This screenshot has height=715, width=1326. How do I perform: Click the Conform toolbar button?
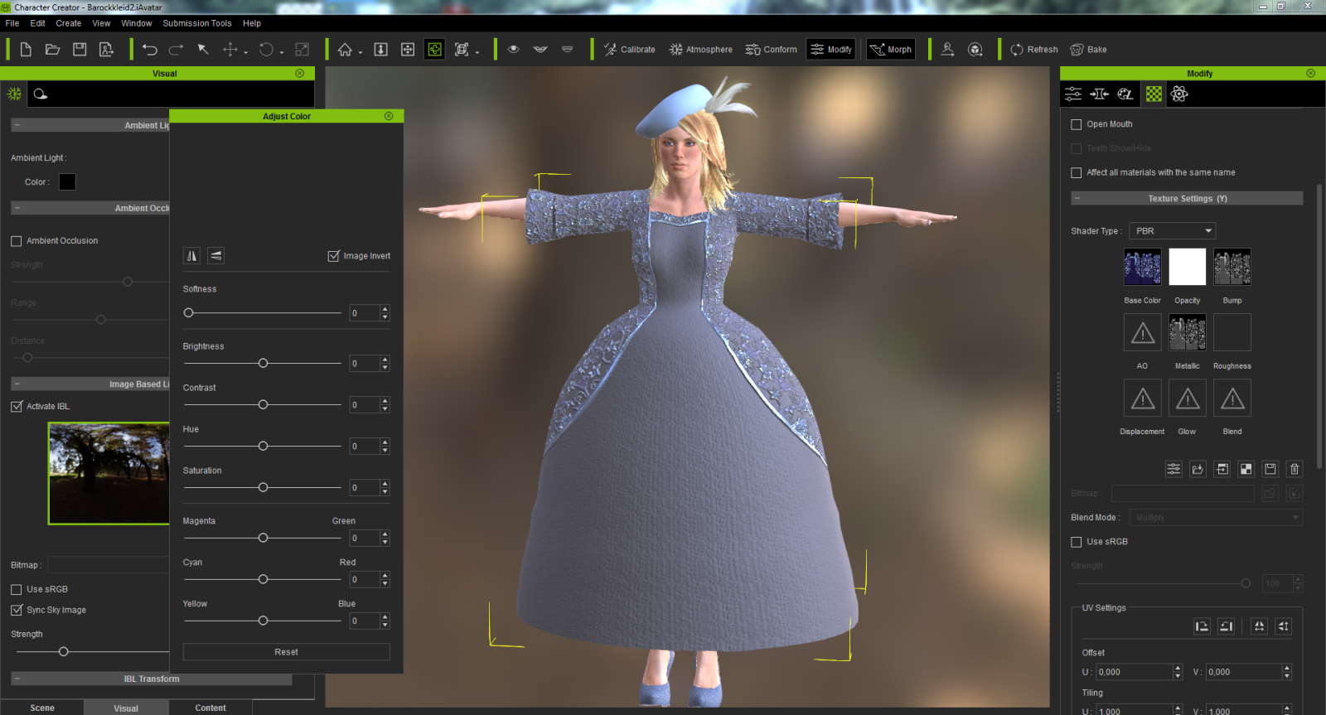tap(771, 50)
